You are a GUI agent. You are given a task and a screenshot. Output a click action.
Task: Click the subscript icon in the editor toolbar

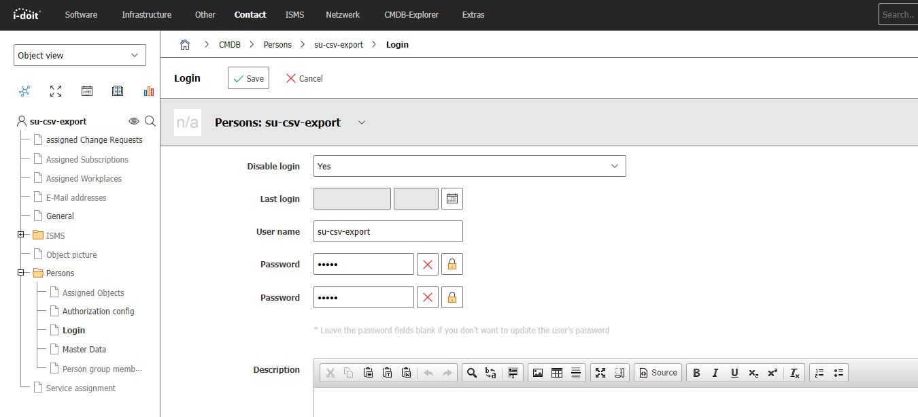click(x=753, y=372)
